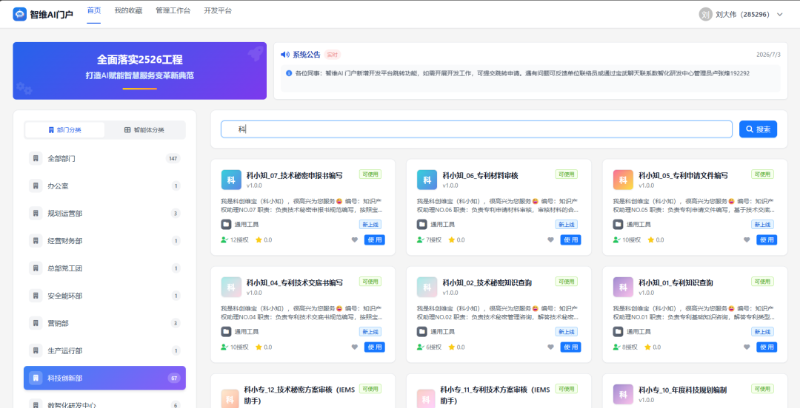This screenshot has height=408, width=800.
Task: Click the 通用工具 folder icon in 科小知_06
Action: pos(422,224)
